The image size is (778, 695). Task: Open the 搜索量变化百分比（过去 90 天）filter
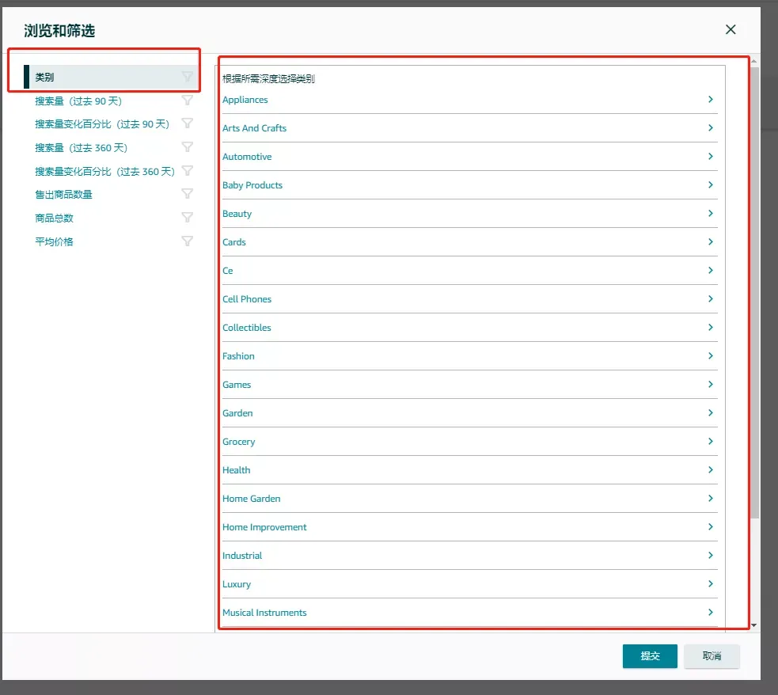[x=102, y=124]
